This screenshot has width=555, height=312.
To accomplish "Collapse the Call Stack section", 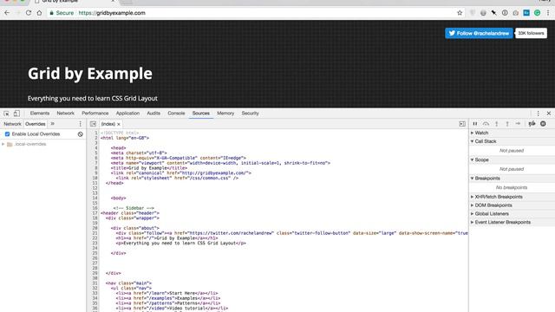I will (x=472, y=141).
